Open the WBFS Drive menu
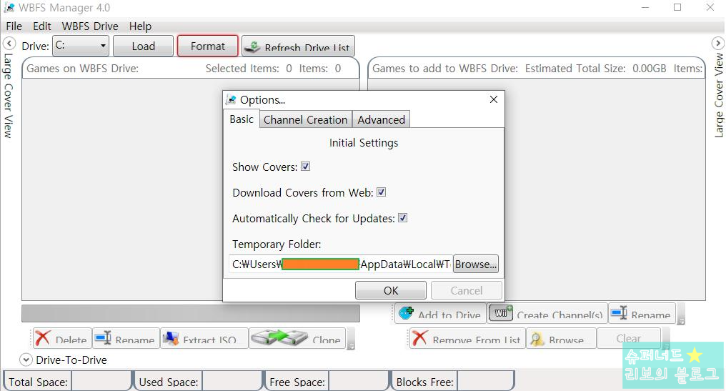Image resolution: width=726 pixels, height=391 pixels. [x=90, y=26]
